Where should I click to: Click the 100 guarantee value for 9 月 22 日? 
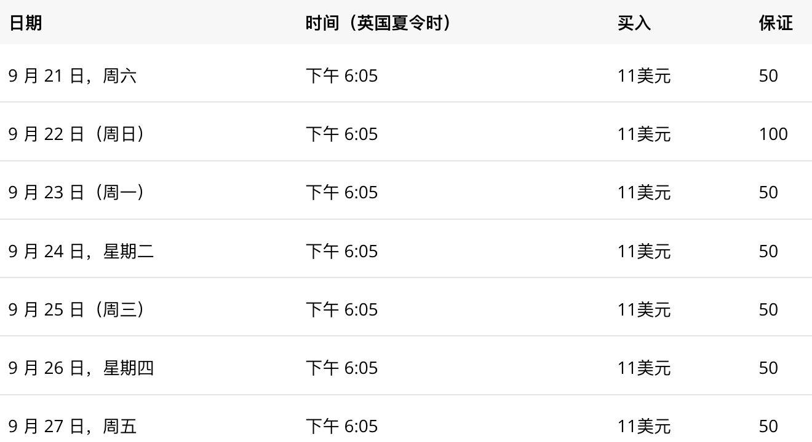(x=773, y=134)
